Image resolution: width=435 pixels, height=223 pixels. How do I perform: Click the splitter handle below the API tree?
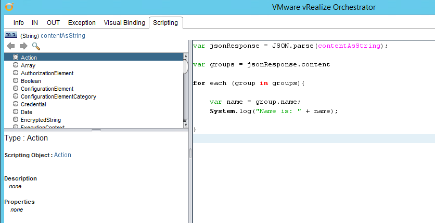click(96, 130)
